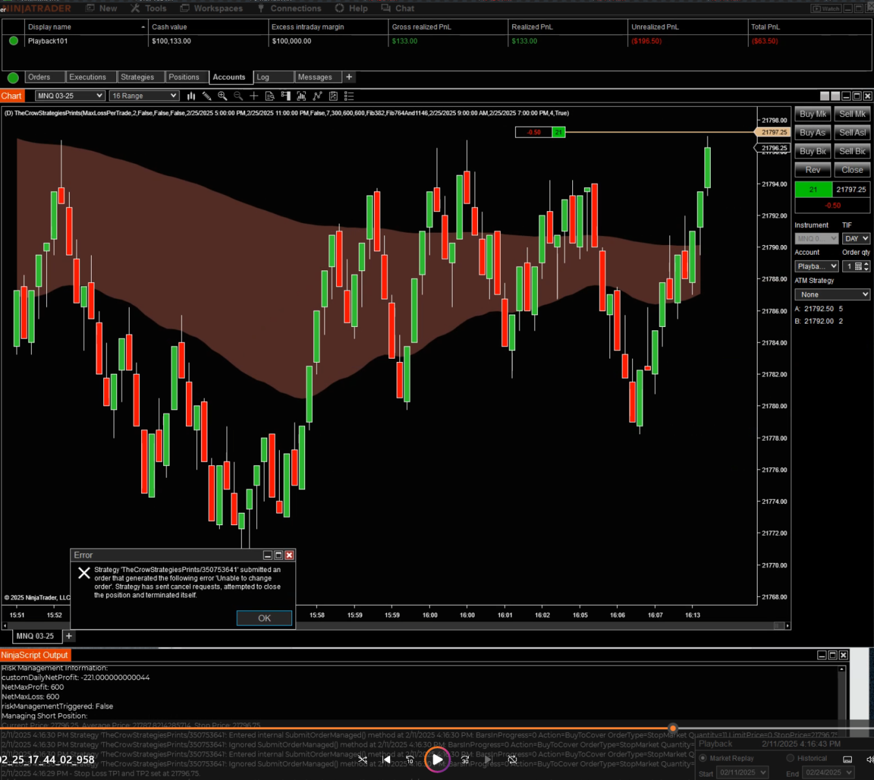Open the MNQ 03-25 instrument dropdown
The image size is (874, 780).
[x=70, y=96]
